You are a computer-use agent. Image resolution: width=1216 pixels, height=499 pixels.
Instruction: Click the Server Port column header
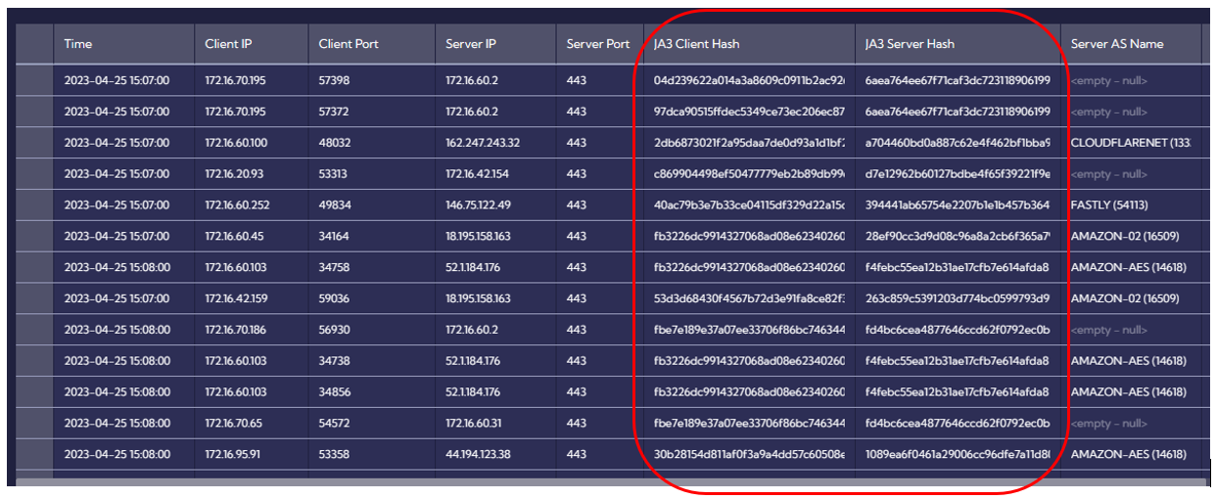point(598,44)
